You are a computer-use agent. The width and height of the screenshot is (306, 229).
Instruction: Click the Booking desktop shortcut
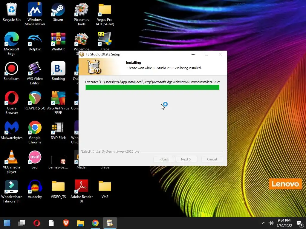pos(58,71)
